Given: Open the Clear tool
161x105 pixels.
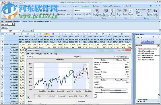Looking at the screenshot, I should tap(139, 15).
